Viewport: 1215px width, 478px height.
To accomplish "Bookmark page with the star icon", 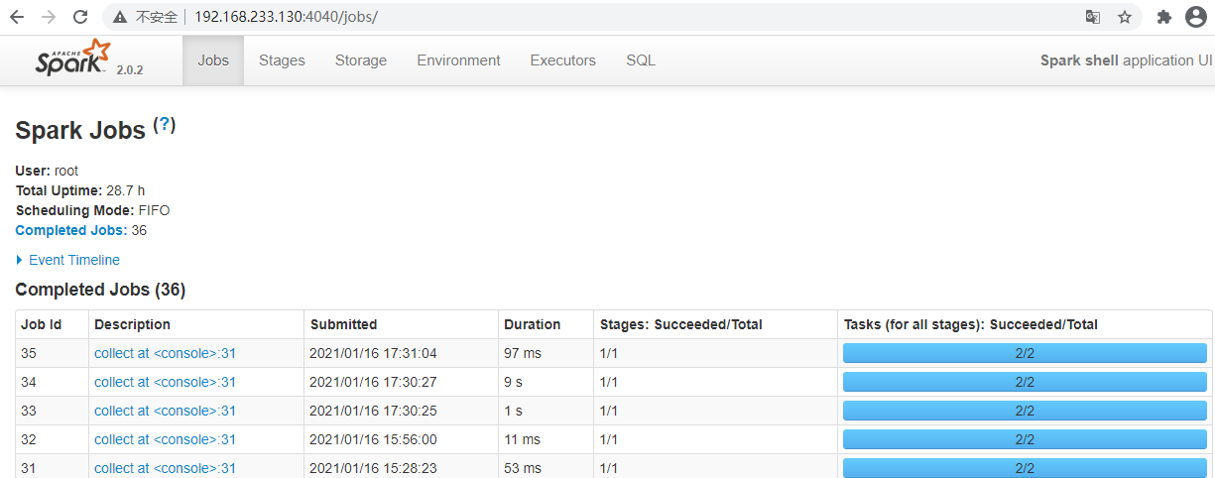I will pyautogui.click(x=1124, y=17).
